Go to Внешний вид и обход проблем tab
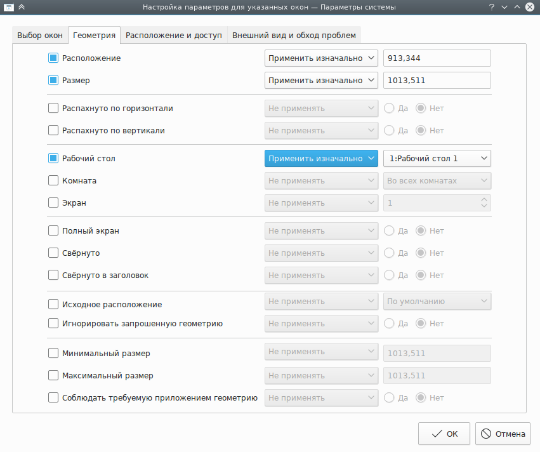 (x=294, y=35)
